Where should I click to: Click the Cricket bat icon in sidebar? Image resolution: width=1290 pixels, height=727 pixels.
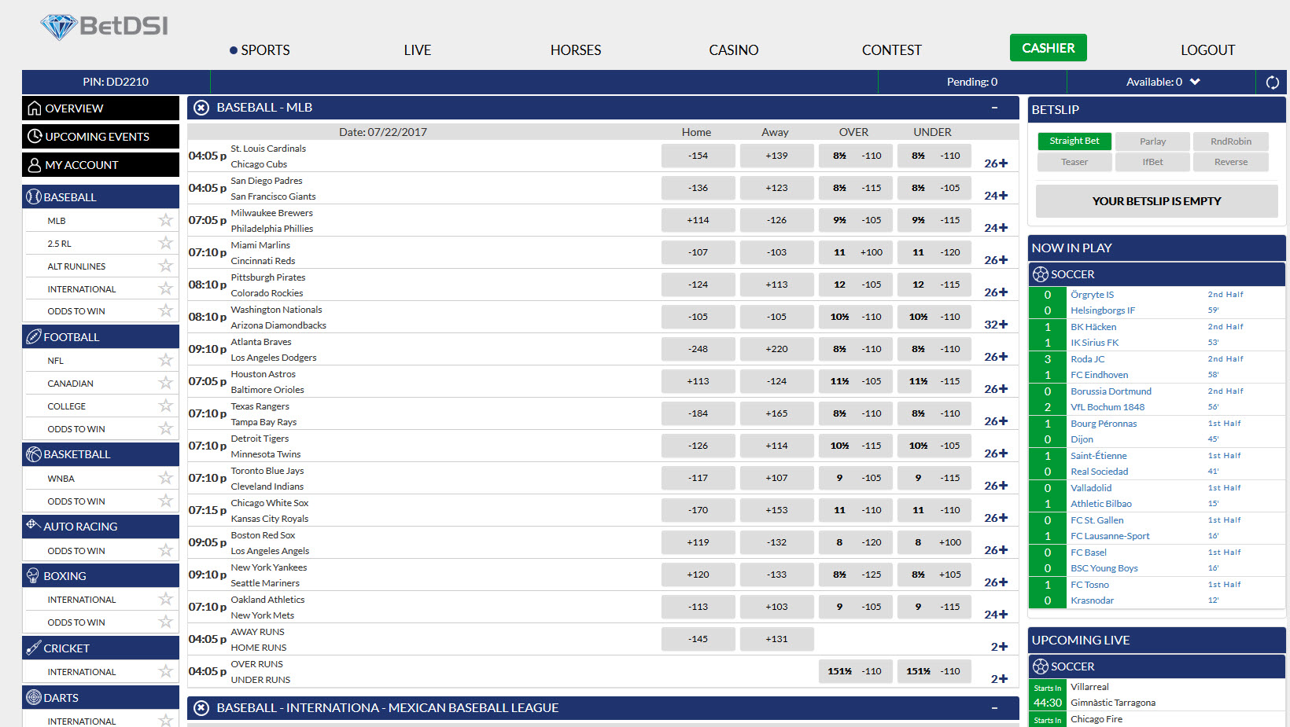(x=33, y=648)
